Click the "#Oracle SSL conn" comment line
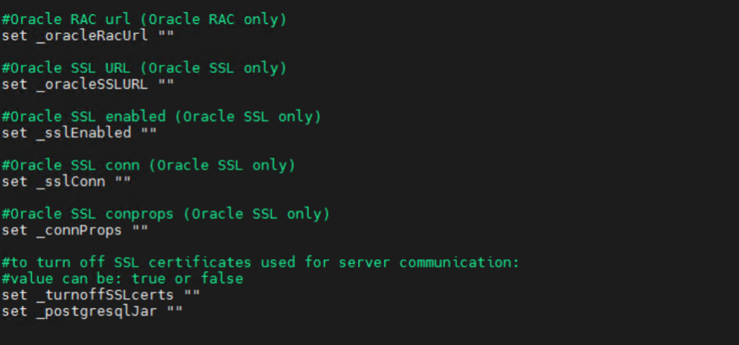Image resolution: width=739 pixels, height=345 pixels. click(x=148, y=165)
